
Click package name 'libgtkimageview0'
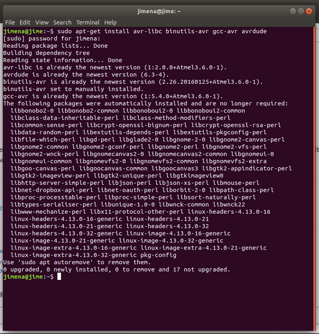[x=195, y=176]
